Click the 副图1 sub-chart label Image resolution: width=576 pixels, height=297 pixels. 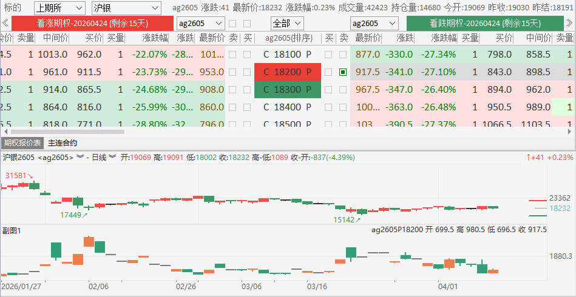12,231
